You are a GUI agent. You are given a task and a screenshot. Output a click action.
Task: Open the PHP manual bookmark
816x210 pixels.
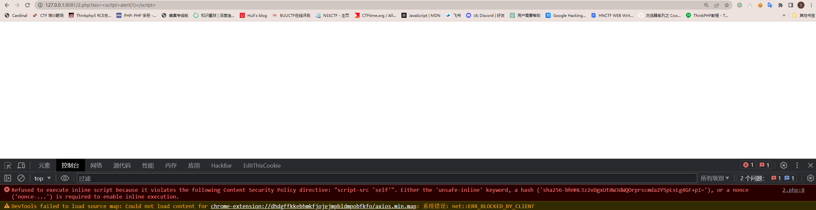click(136, 15)
